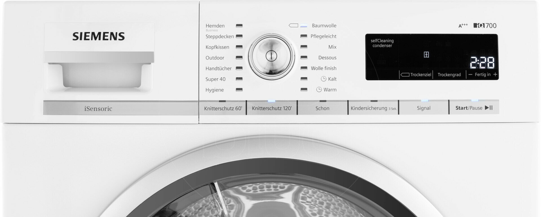This screenshot has width=541, height=217.
Task: Tap the Trockenziel touch field
Action: 416,75
